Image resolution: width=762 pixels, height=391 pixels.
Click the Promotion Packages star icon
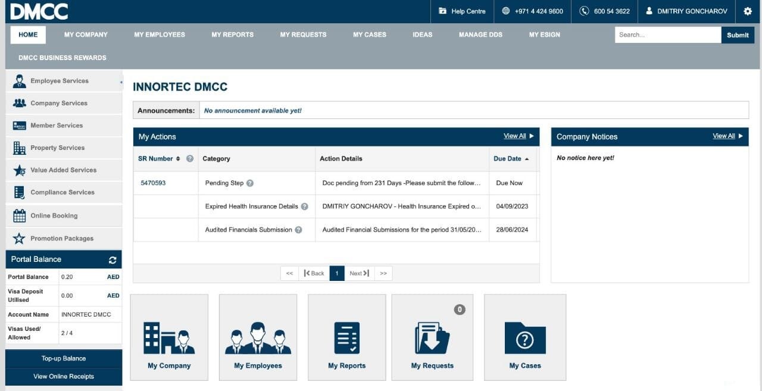(x=20, y=238)
